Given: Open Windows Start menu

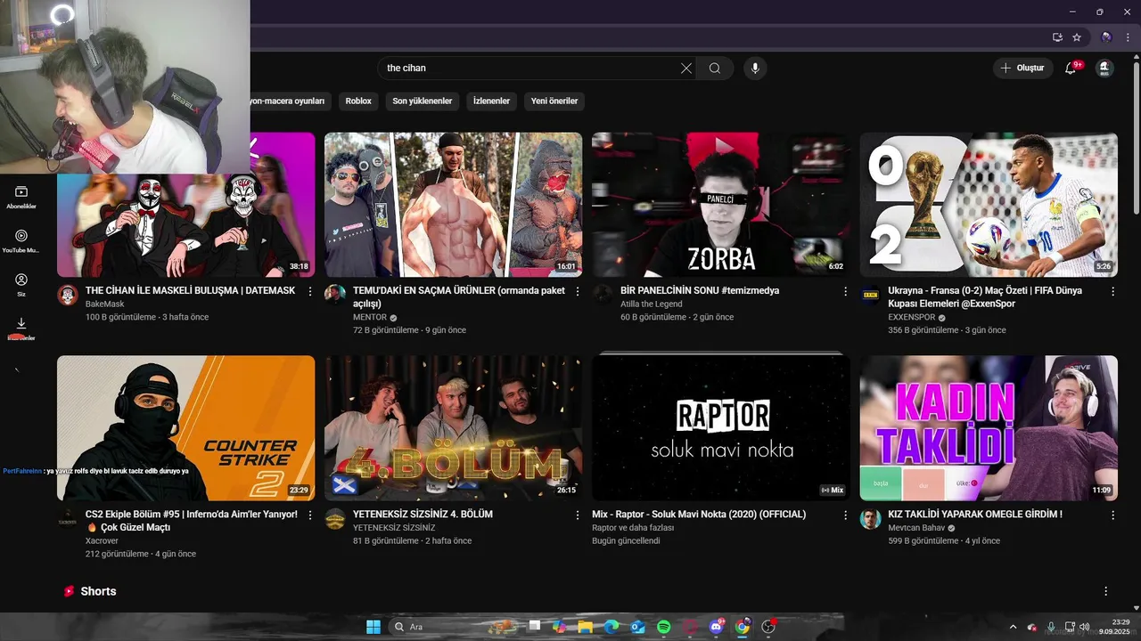Looking at the screenshot, I should click(x=373, y=627).
